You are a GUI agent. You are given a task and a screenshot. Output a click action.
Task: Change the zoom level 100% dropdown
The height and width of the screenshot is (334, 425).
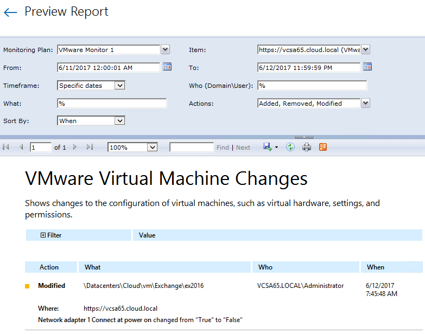(153, 147)
